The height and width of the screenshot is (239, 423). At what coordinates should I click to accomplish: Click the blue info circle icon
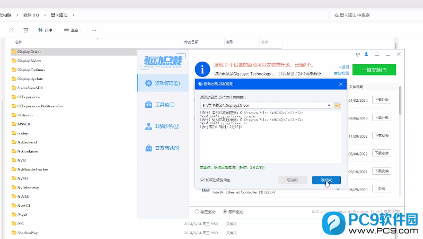pos(202,69)
